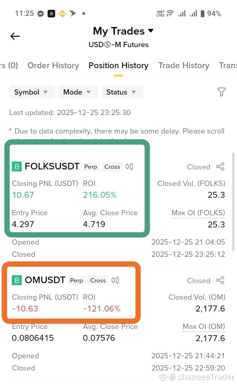Open the filter funnel icon
Viewport: 237px width, 385px height.
pos(221,92)
